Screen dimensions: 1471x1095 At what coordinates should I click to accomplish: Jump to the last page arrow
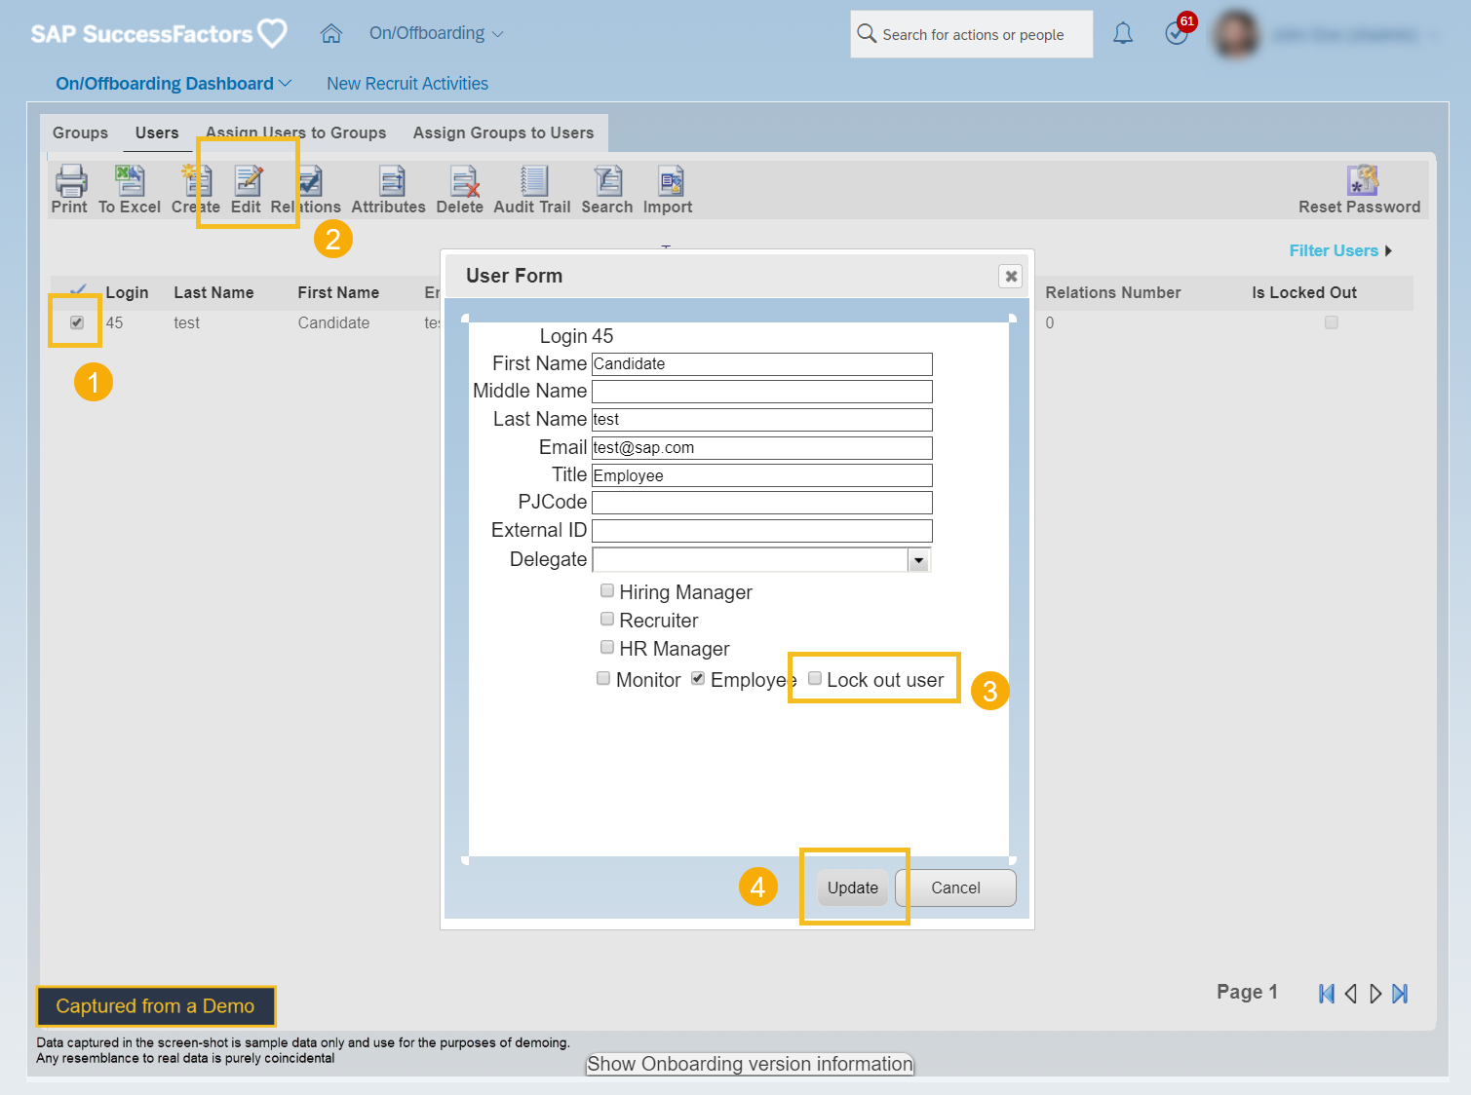point(1400,994)
